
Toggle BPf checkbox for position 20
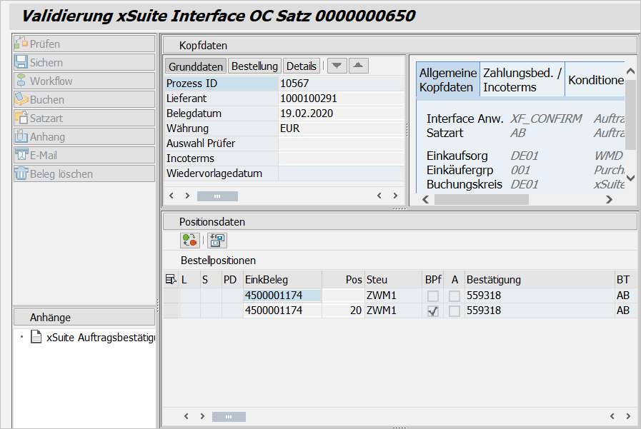tap(432, 311)
